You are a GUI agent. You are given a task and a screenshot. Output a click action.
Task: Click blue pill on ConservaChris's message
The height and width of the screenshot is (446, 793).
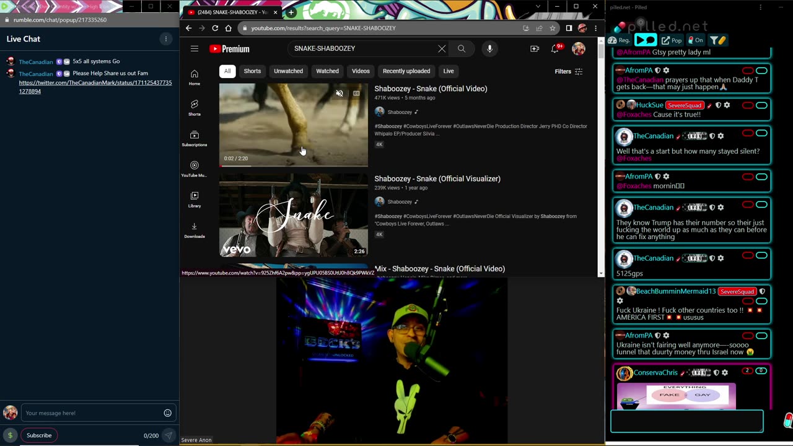pos(761,371)
